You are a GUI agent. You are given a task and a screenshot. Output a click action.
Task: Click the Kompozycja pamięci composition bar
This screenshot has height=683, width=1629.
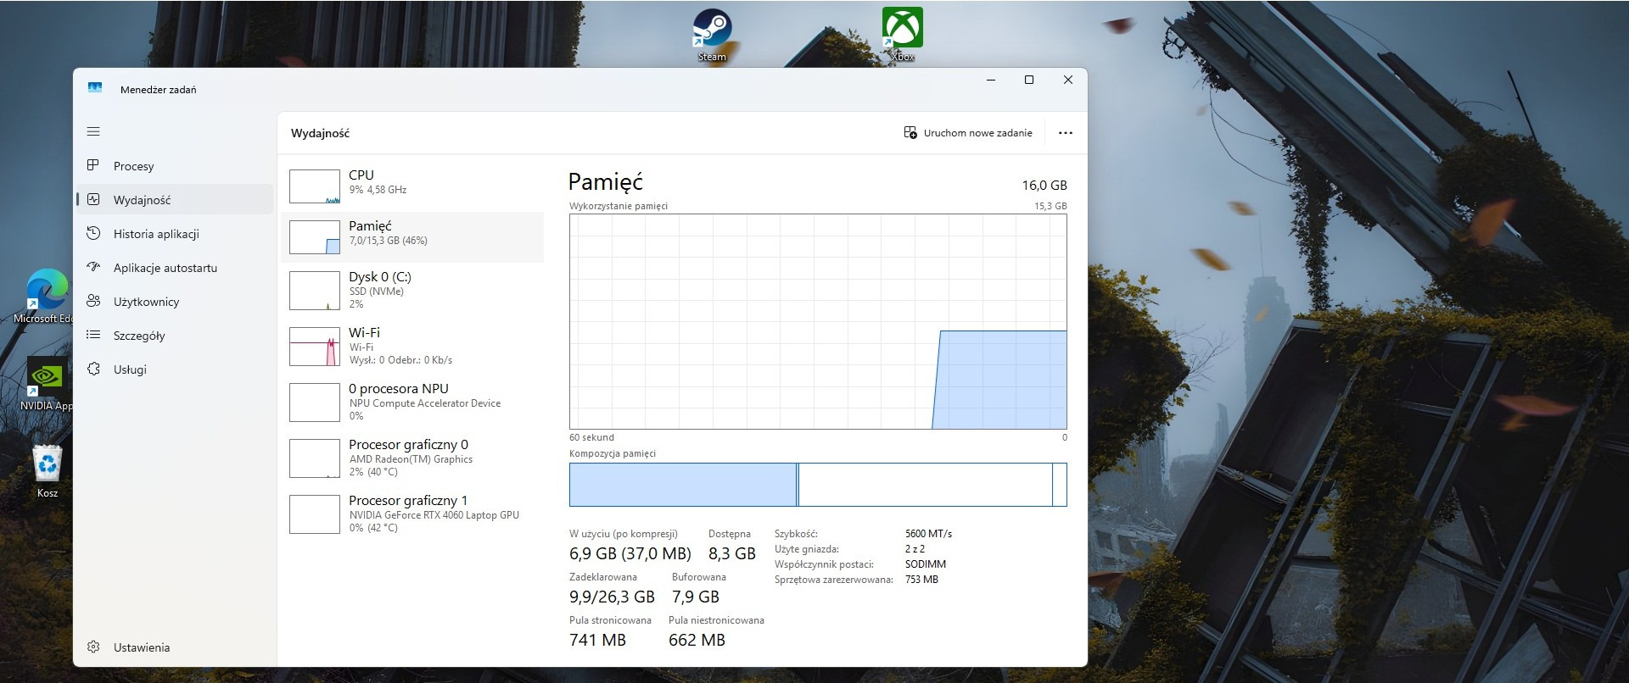coord(817,485)
